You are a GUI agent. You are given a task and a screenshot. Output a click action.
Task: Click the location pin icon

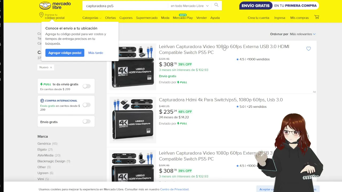[x=41, y=15]
